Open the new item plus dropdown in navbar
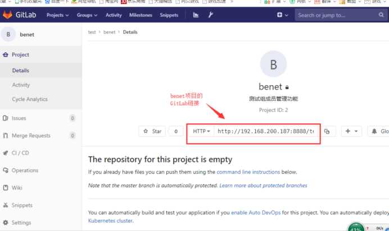 282,15
